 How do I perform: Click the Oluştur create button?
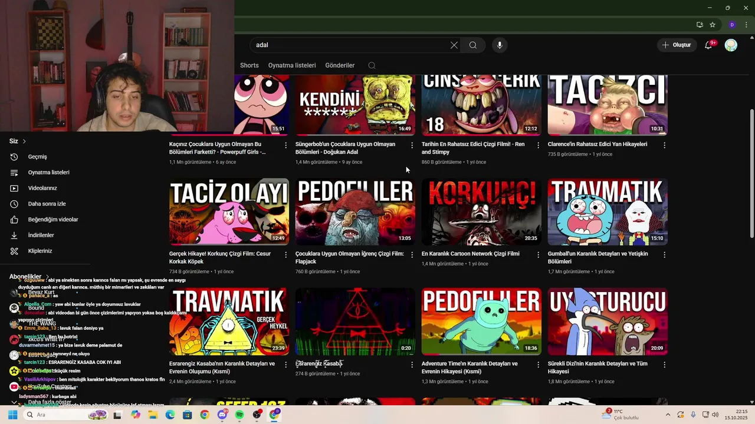coord(676,45)
